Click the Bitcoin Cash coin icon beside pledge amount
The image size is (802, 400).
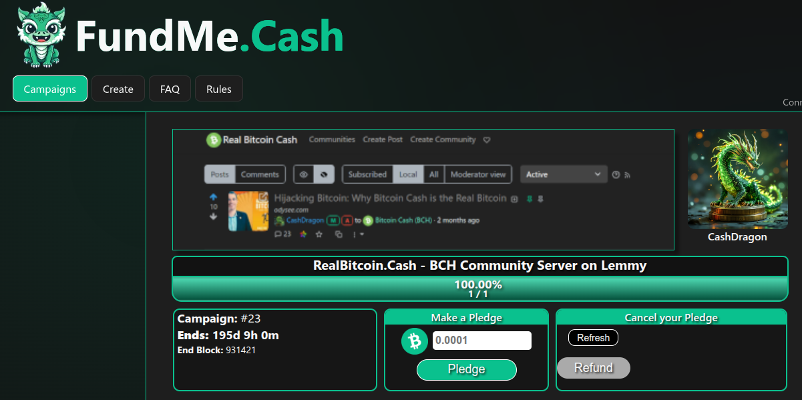point(415,341)
